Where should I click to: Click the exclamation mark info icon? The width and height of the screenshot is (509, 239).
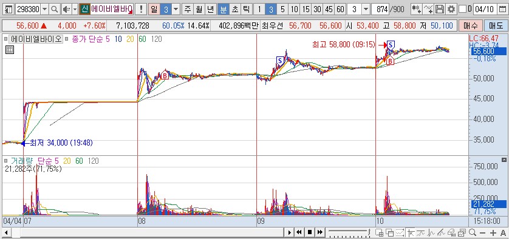coord(140,9)
